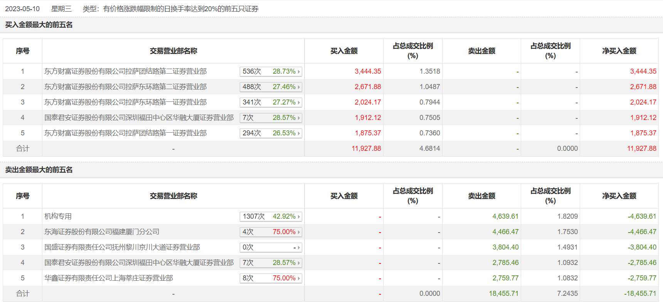Select the total ratio value 4.6814
Screen dimensions: 663x302
pyautogui.click(x=430, y=148)
